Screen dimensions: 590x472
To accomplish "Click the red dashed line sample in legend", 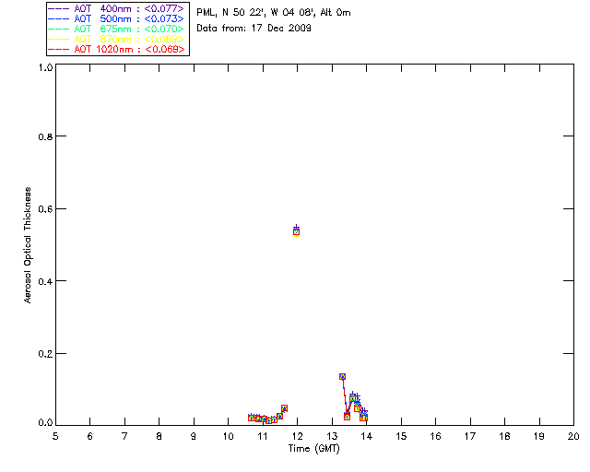I will (x=59, y=49).
